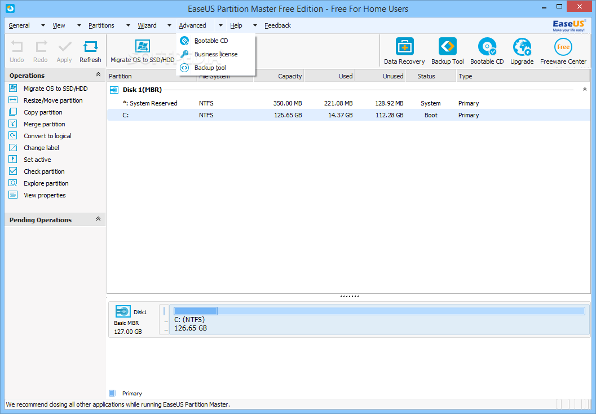Open the Wizard menu dropdown arrow

tap(170, 25)
